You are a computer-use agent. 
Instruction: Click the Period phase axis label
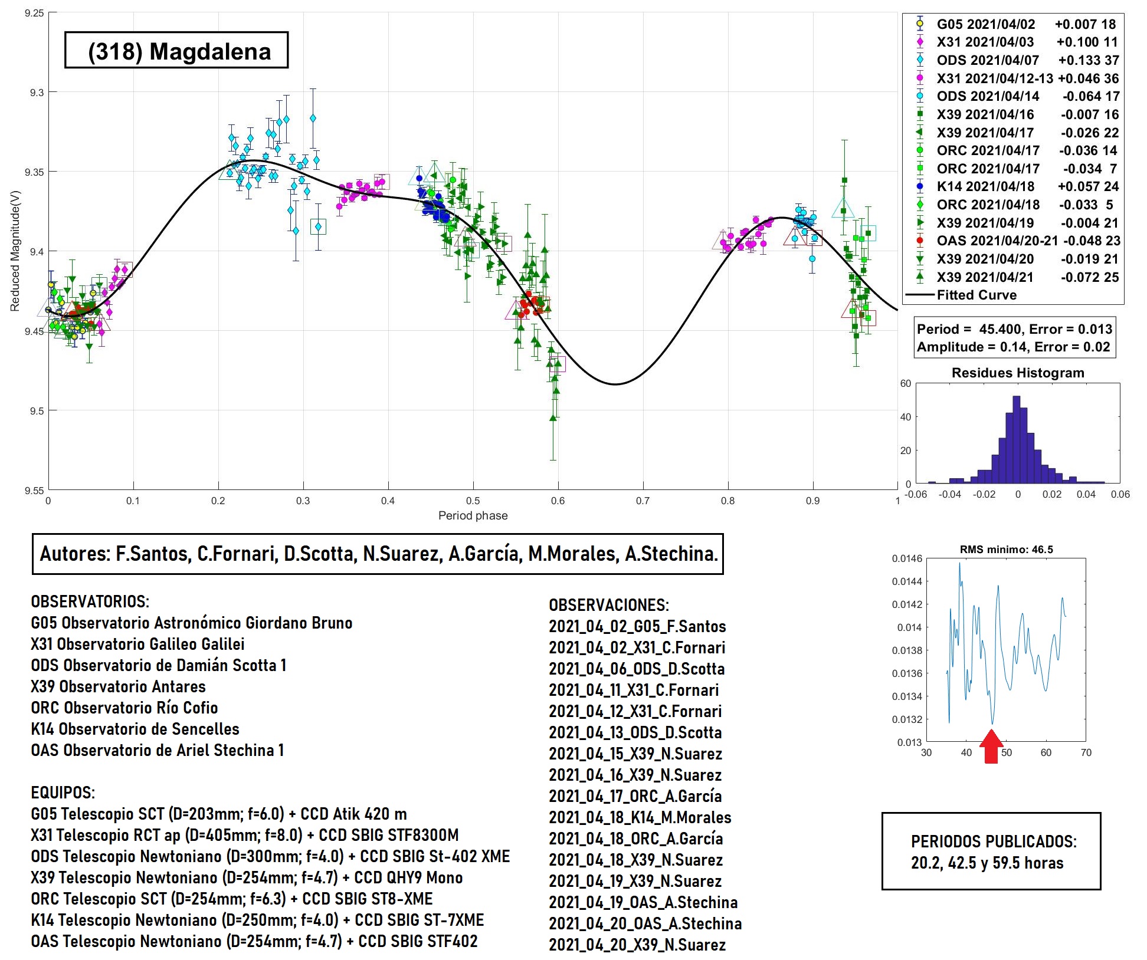[473, 515]
